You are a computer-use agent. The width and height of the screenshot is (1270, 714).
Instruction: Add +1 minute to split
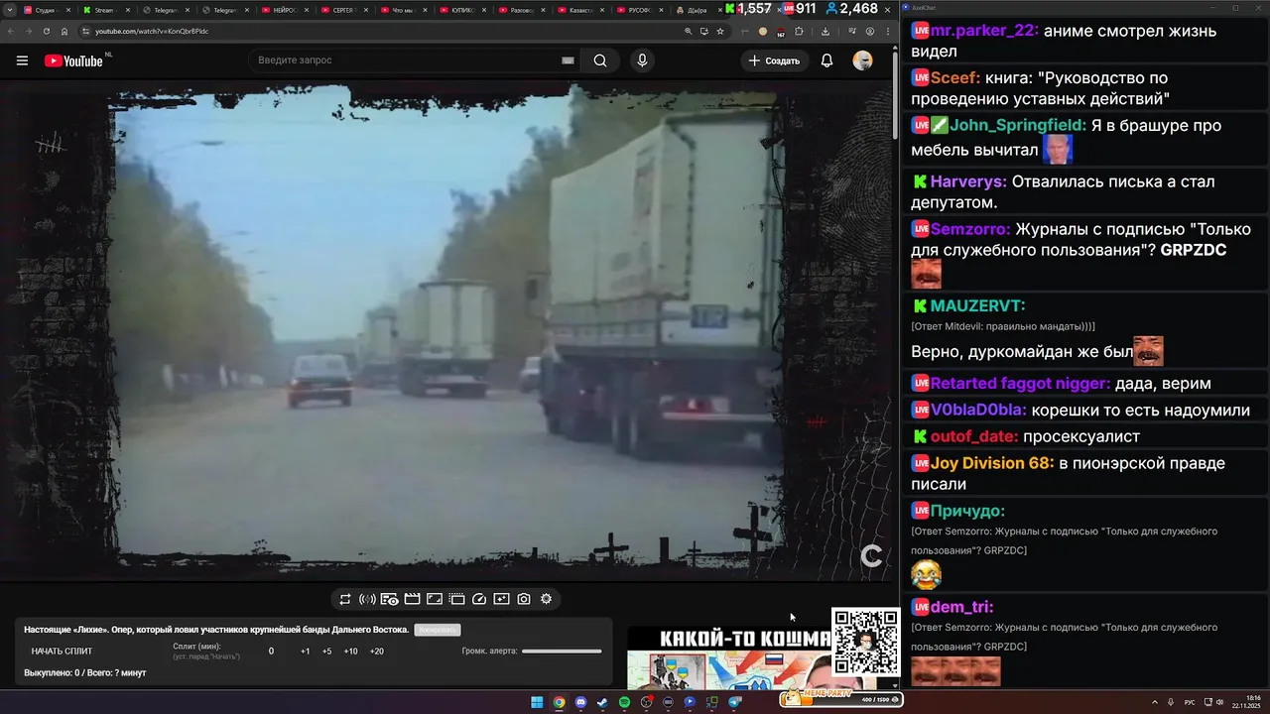(x=306, y=652)
